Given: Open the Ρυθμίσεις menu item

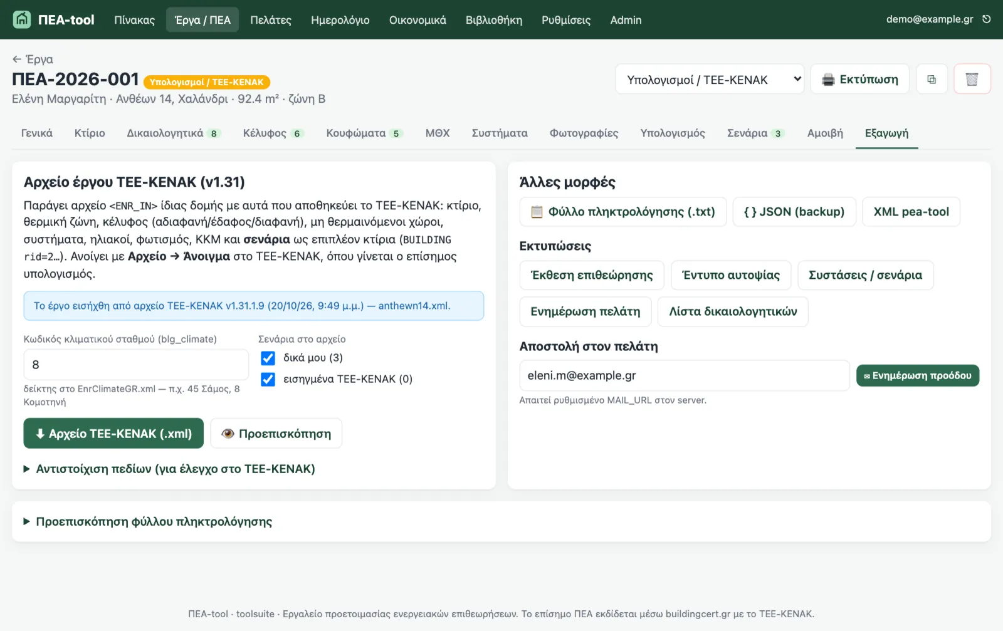Looking at the screenshot, I should click(x=566, y=20).
